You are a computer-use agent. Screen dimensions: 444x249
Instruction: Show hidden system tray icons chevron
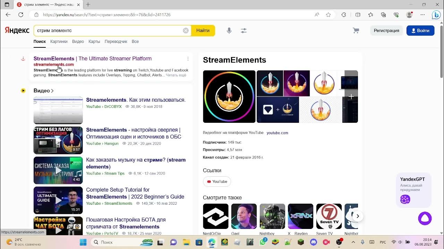[x=353, y=242]
